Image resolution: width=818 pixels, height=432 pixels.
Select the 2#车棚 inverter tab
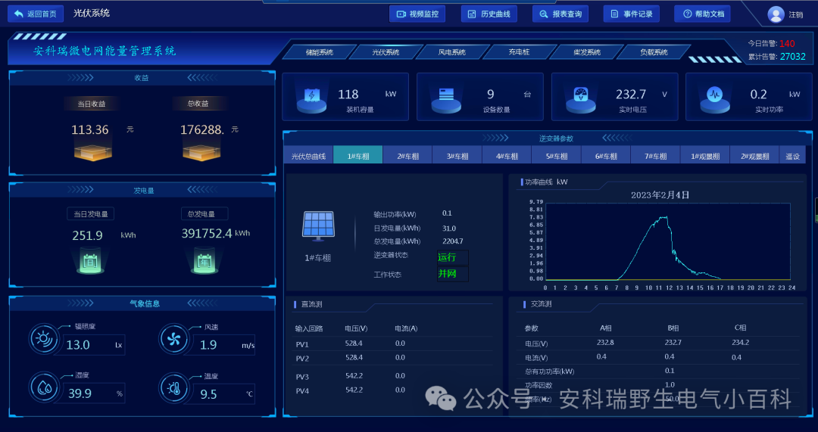408,155
